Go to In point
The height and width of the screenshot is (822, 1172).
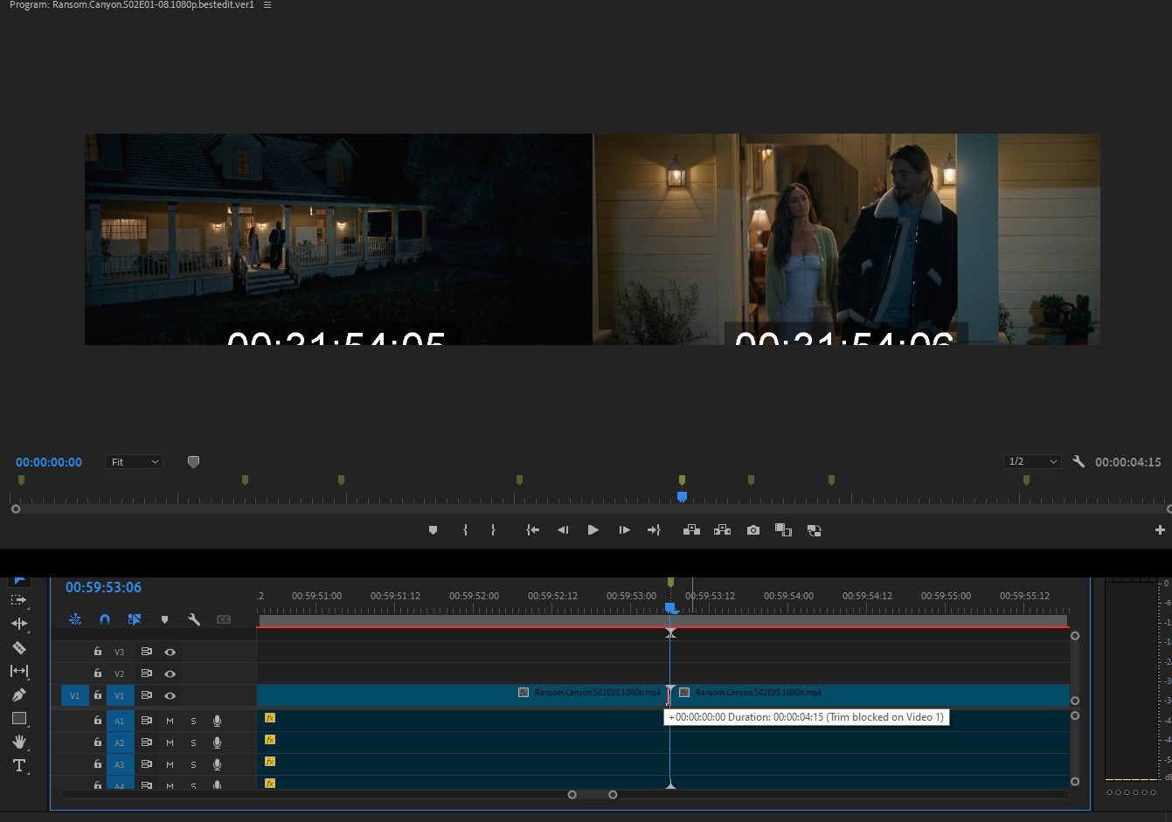(532, 530)
